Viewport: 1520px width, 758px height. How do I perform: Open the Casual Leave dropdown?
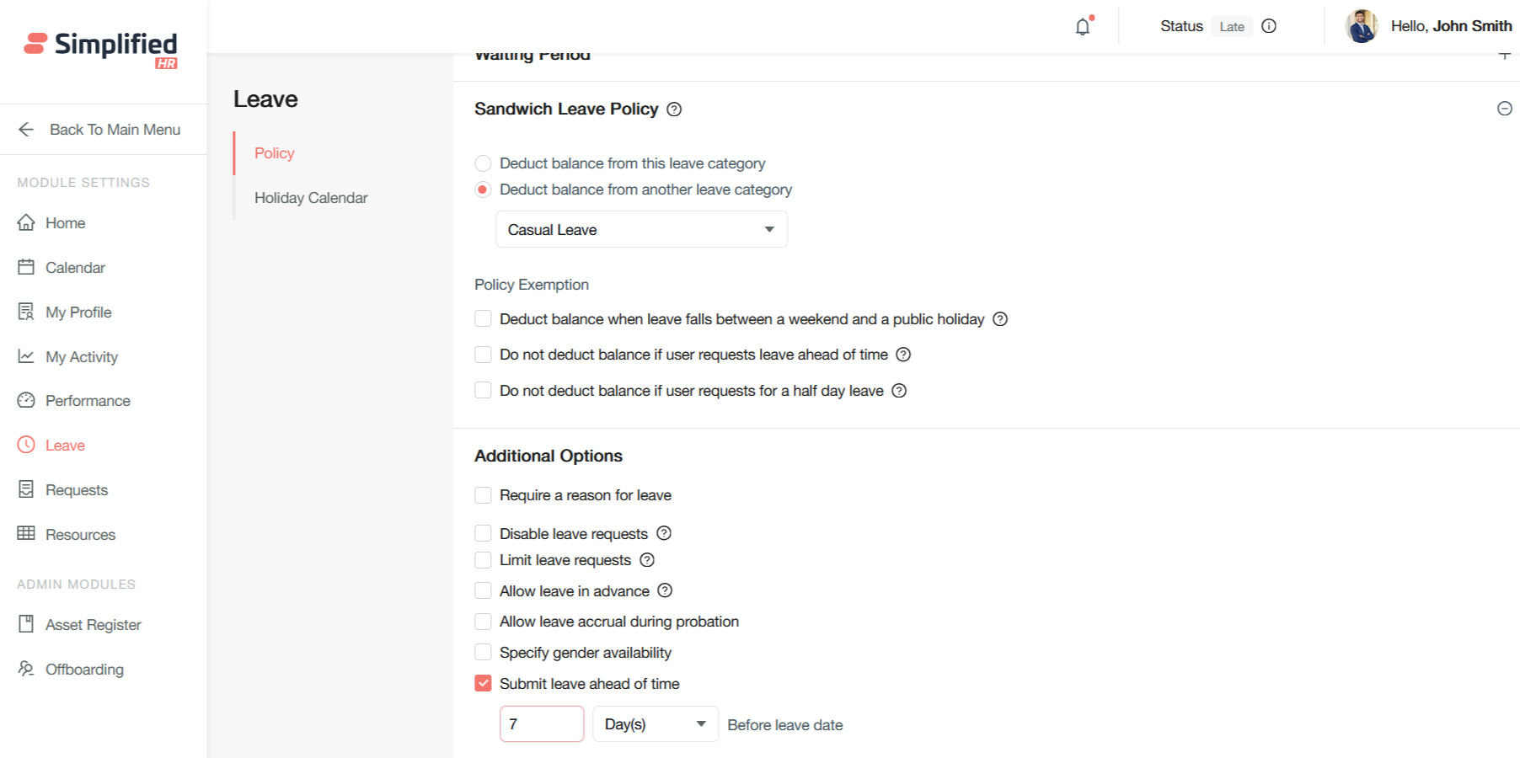[x=641, y=229]
